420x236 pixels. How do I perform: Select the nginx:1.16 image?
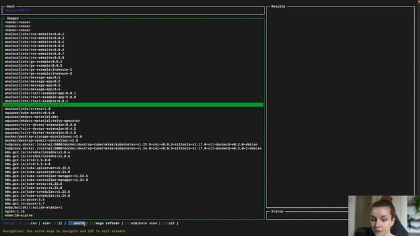[14, 211]
